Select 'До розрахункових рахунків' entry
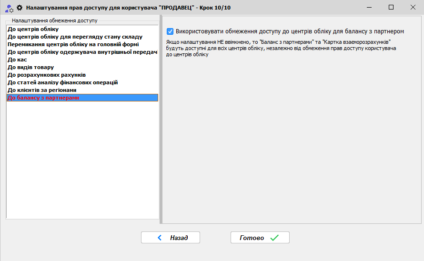 (47, 75)
